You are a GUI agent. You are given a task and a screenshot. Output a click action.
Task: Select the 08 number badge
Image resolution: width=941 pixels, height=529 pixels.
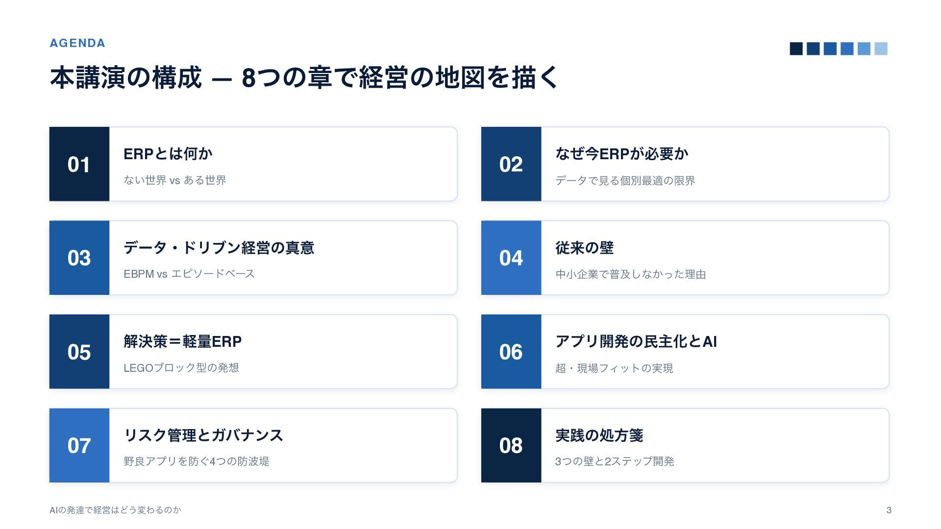(511, 445)
